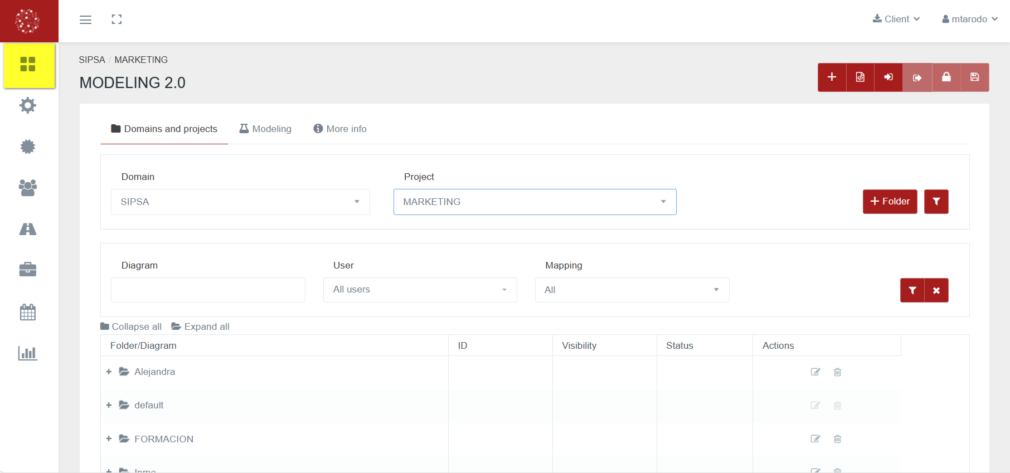
Task: Toggle fullscreen mode
Action: [x=116, y=19]
